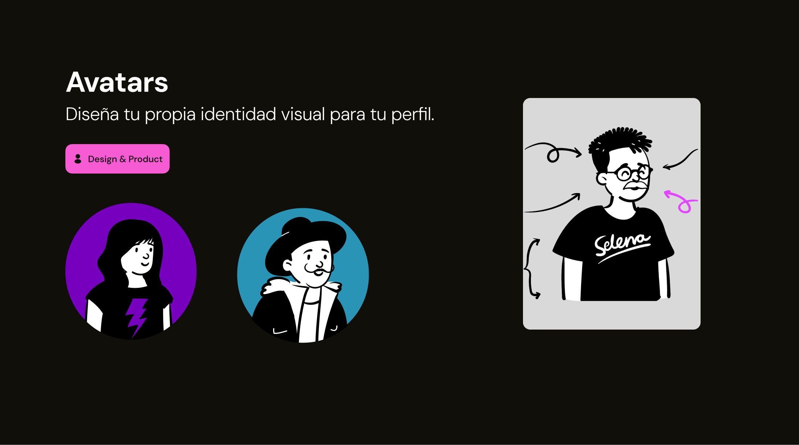This screenshot has width=799, height=445.
Task: Select the purple circle avatar with long hair
Action: pos(131,271)
